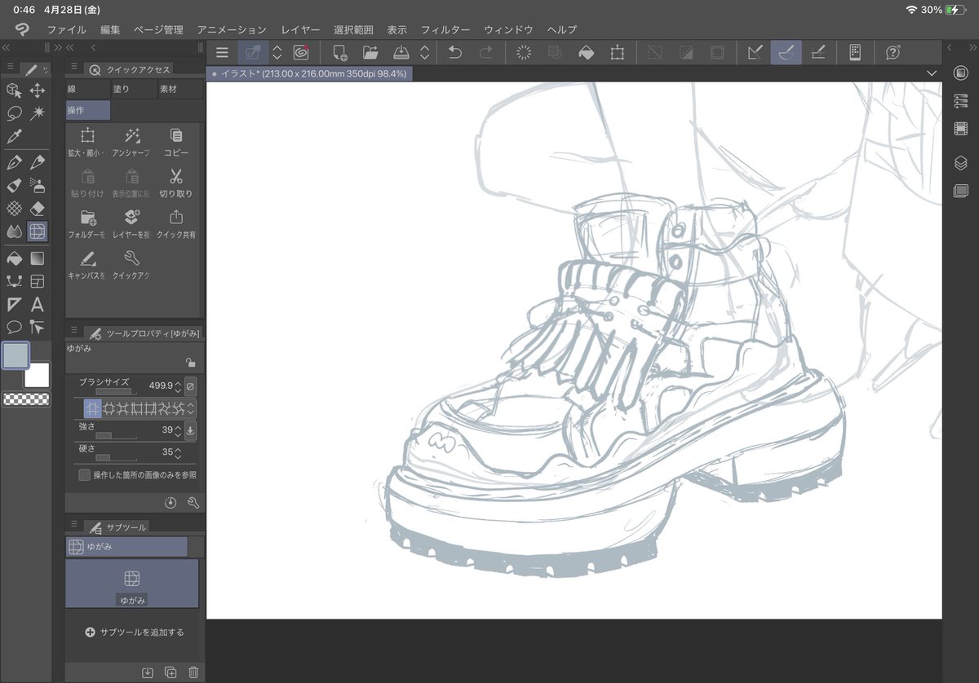Expand the liquify mode list arrows
Viewport: 979px width, 683px height.
tap(191, 408)
